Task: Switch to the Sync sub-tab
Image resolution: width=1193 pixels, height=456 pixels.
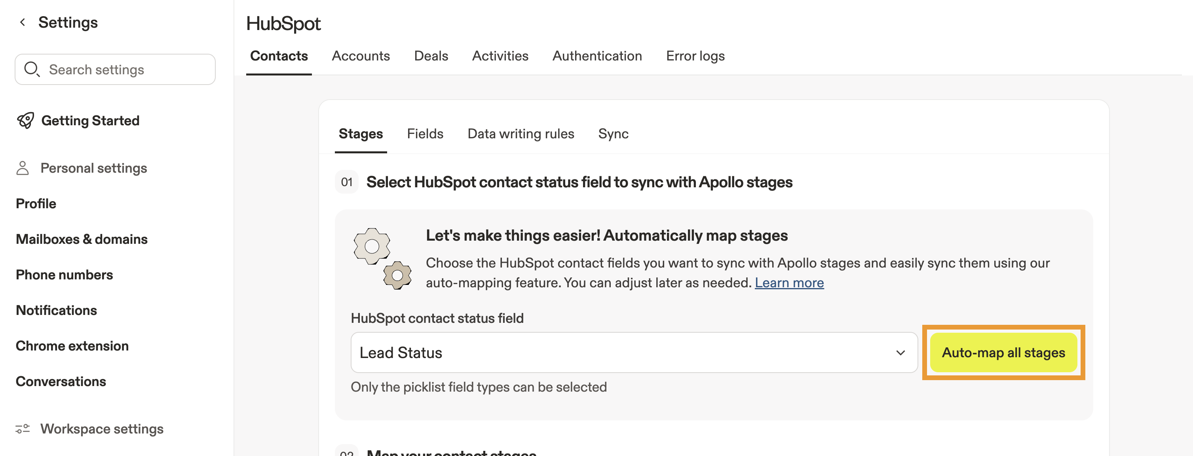Action: (613, 134)
